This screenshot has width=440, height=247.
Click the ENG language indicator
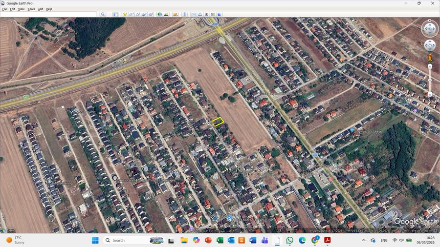tap(384, 240)
